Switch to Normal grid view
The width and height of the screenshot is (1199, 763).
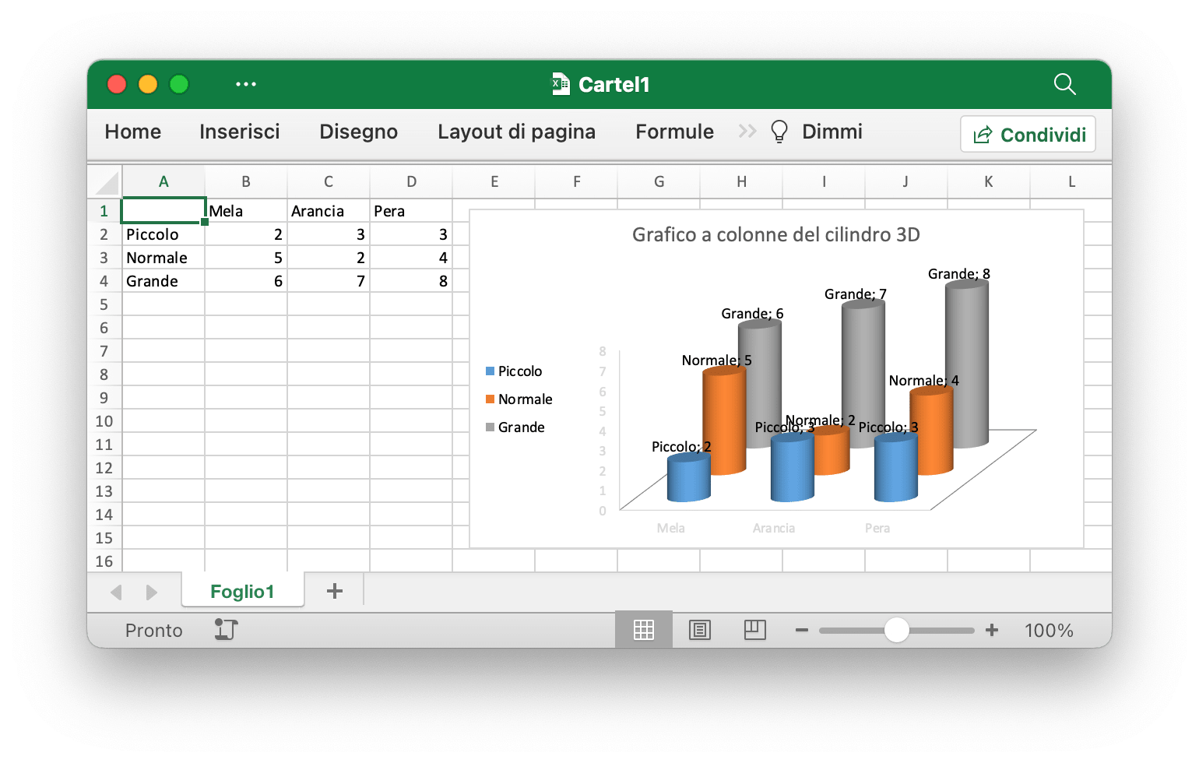(x=644, y=630)
